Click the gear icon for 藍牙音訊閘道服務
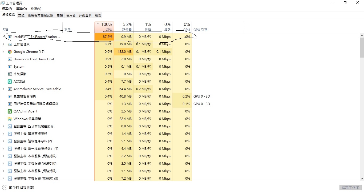Viewport: 364px width, 194px height. click(10, 126)
